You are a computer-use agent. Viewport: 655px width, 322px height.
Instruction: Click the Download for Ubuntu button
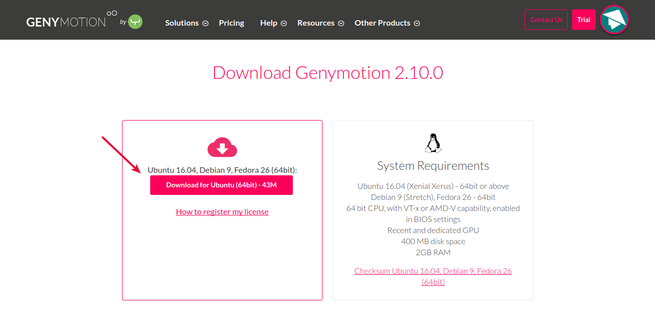point(222,185)
